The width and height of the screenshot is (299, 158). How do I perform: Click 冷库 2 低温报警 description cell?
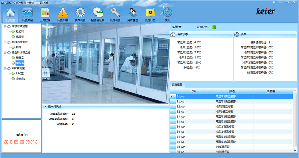234,131
